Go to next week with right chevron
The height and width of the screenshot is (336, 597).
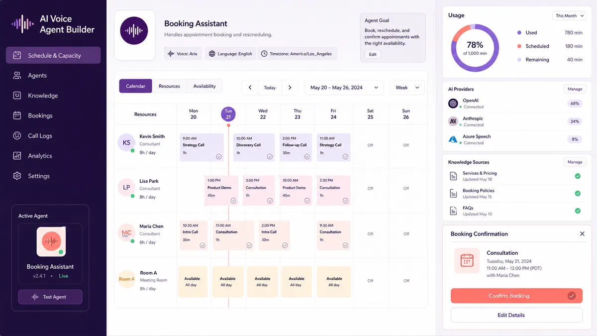(x=290, y=88)
